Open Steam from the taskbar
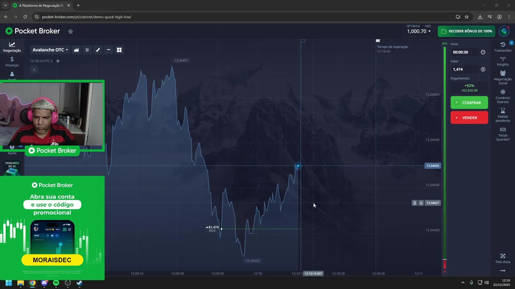 [x=80, y=283]
